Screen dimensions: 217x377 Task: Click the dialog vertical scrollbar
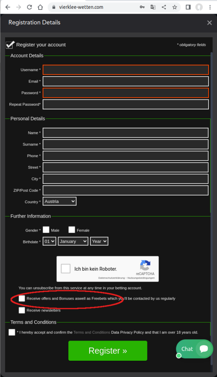[x=211, y=208]
